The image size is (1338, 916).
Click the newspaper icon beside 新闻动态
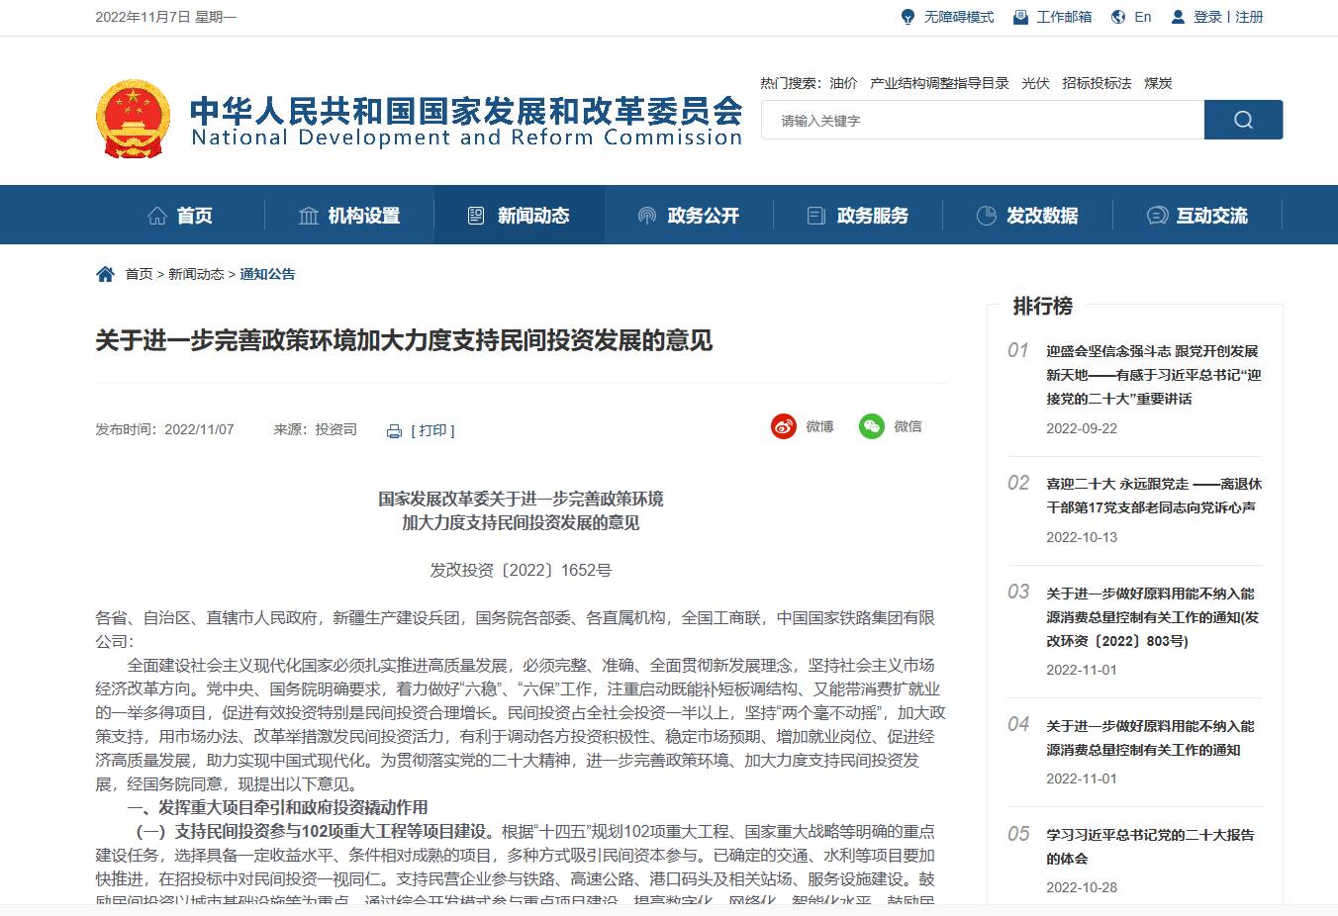point(476,216)
